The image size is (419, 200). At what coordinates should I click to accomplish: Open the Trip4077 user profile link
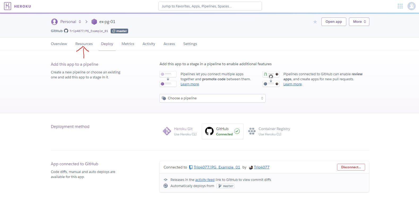pos(262,167)
